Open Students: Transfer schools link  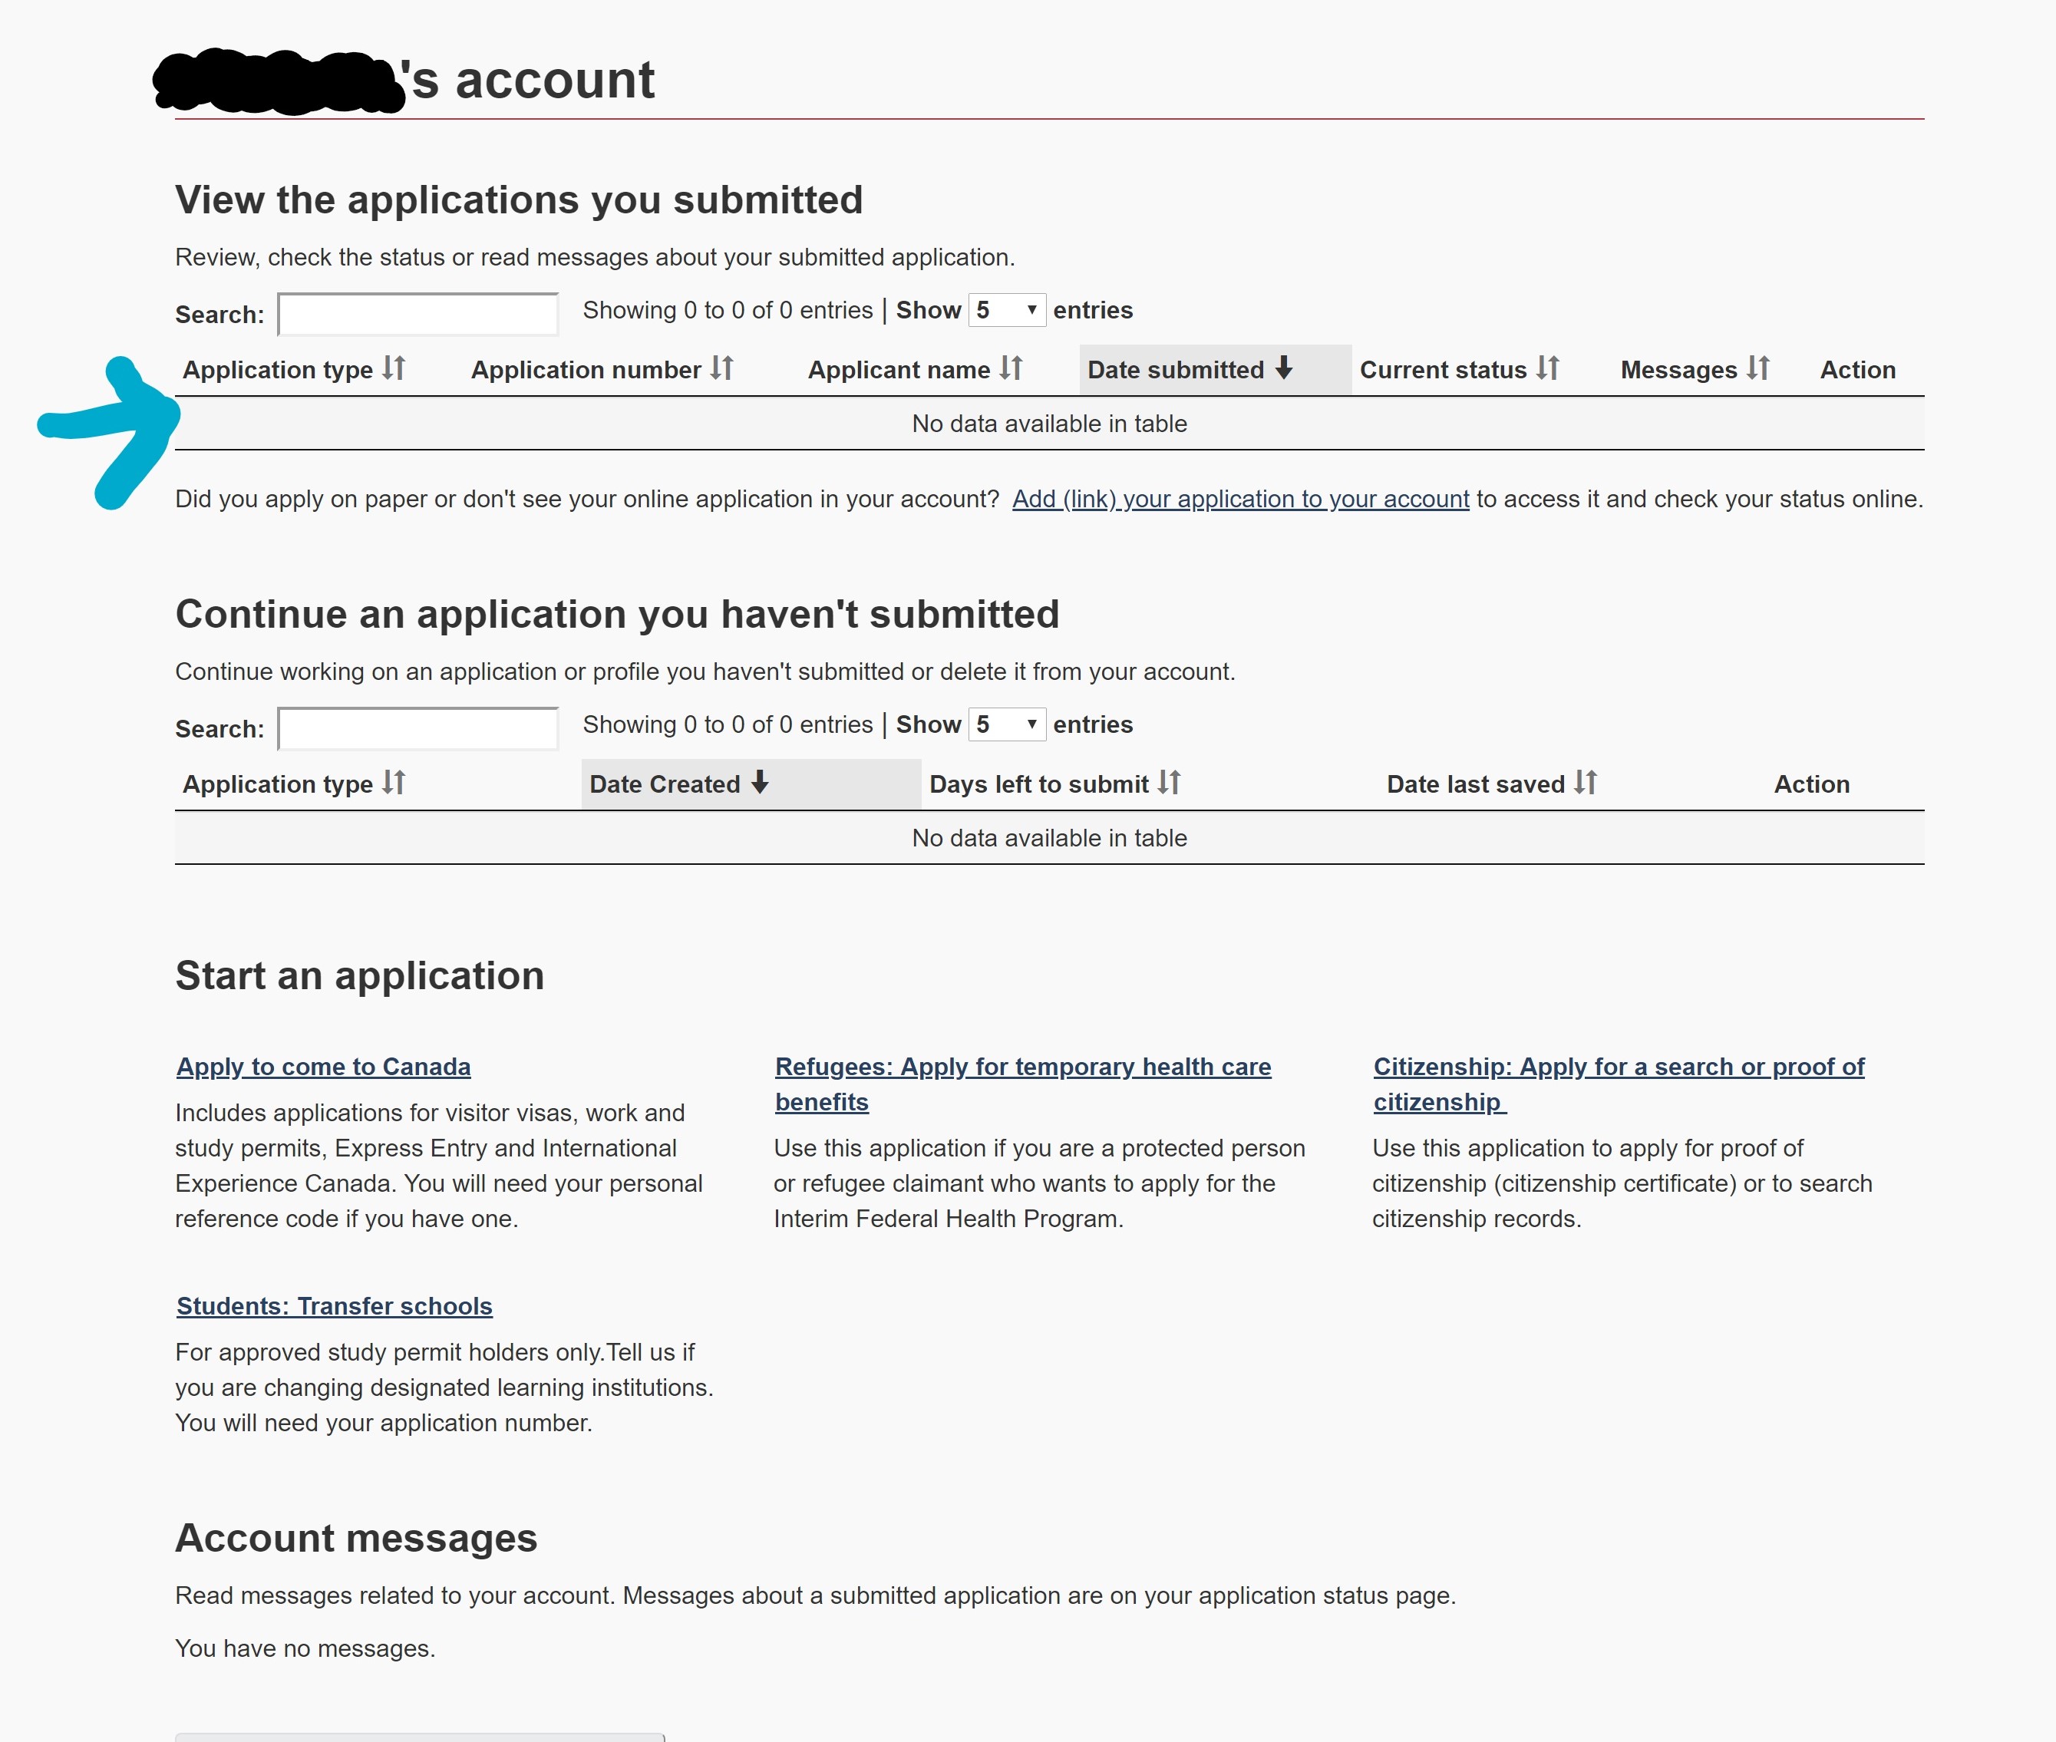point(334,1306)
